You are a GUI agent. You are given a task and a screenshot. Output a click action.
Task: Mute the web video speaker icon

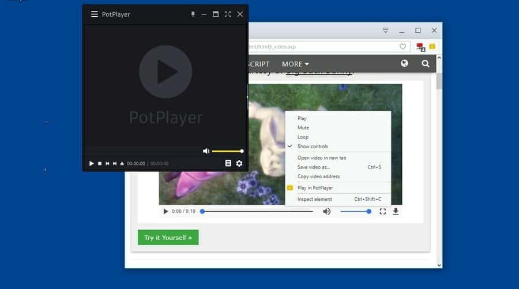coord(326,211)
